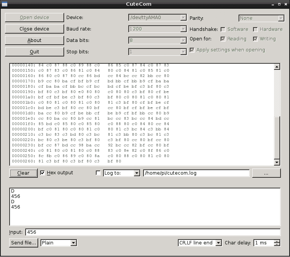Close the serial device connection

(x=34, y=29)
